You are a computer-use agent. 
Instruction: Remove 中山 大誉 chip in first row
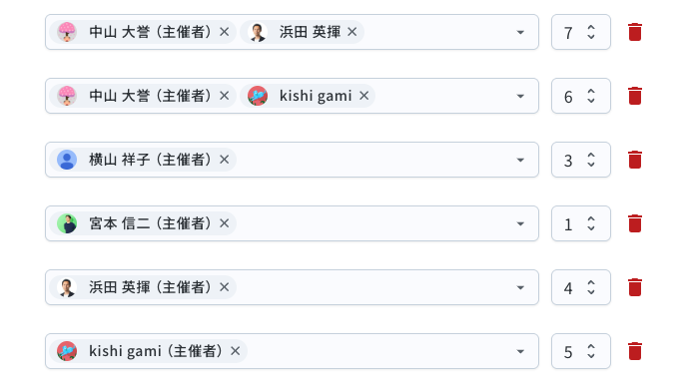(224, 32)
